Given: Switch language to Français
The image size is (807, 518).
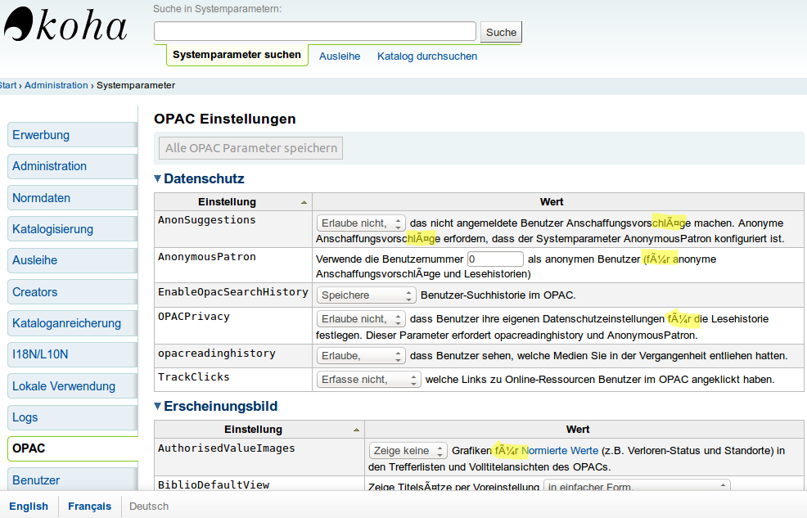Looking at the screenshot, I should (x=89, y=506).
